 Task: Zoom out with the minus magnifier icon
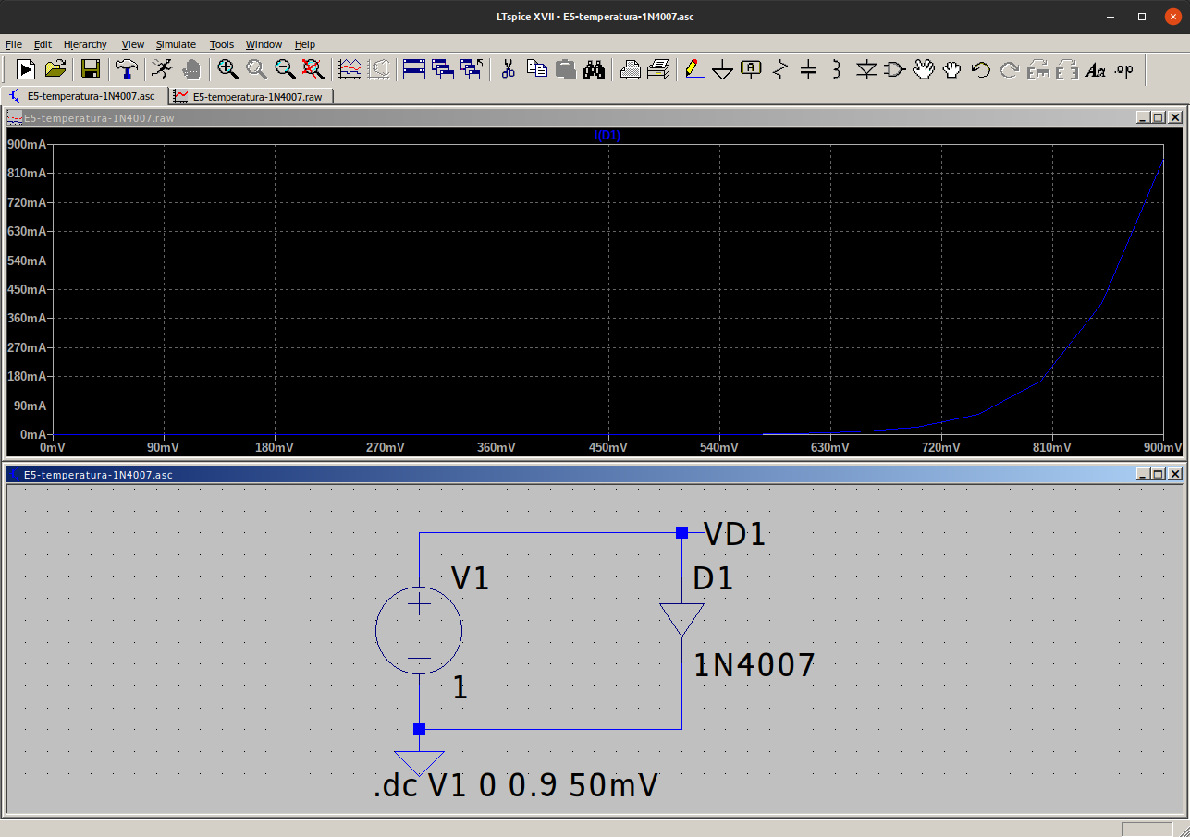pyautogui.click(x=285, y=68)
